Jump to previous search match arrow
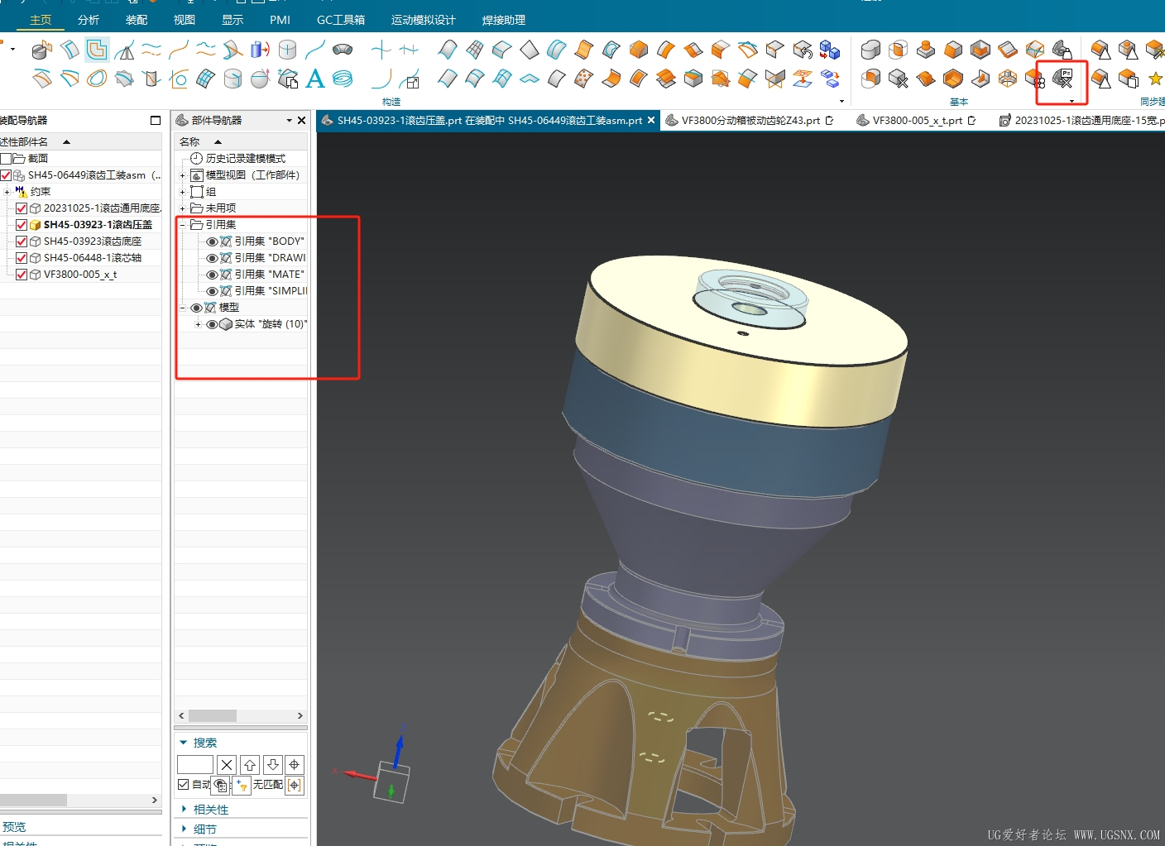Screen dimensions: 1165x846 point(250,765)
